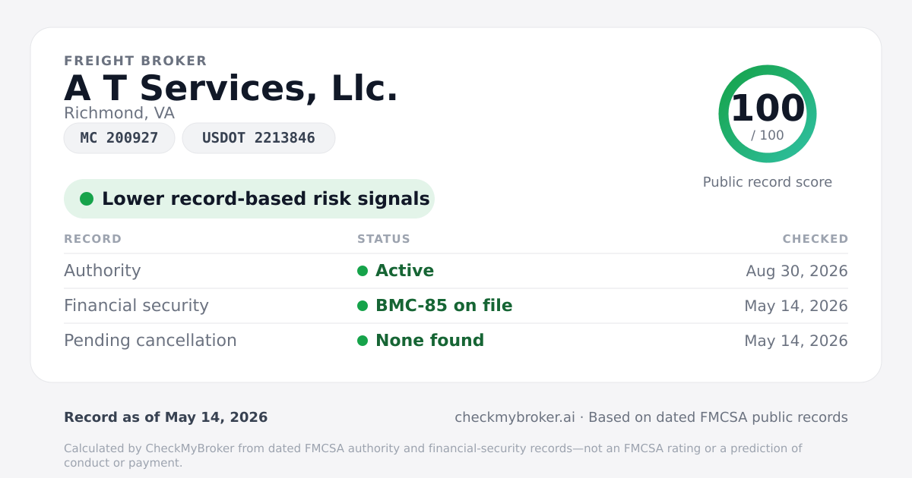The height and width of the screenshot is (478, 912).
Task: Click the circular 100 score gauge
Action: click(x=768, y=114)
